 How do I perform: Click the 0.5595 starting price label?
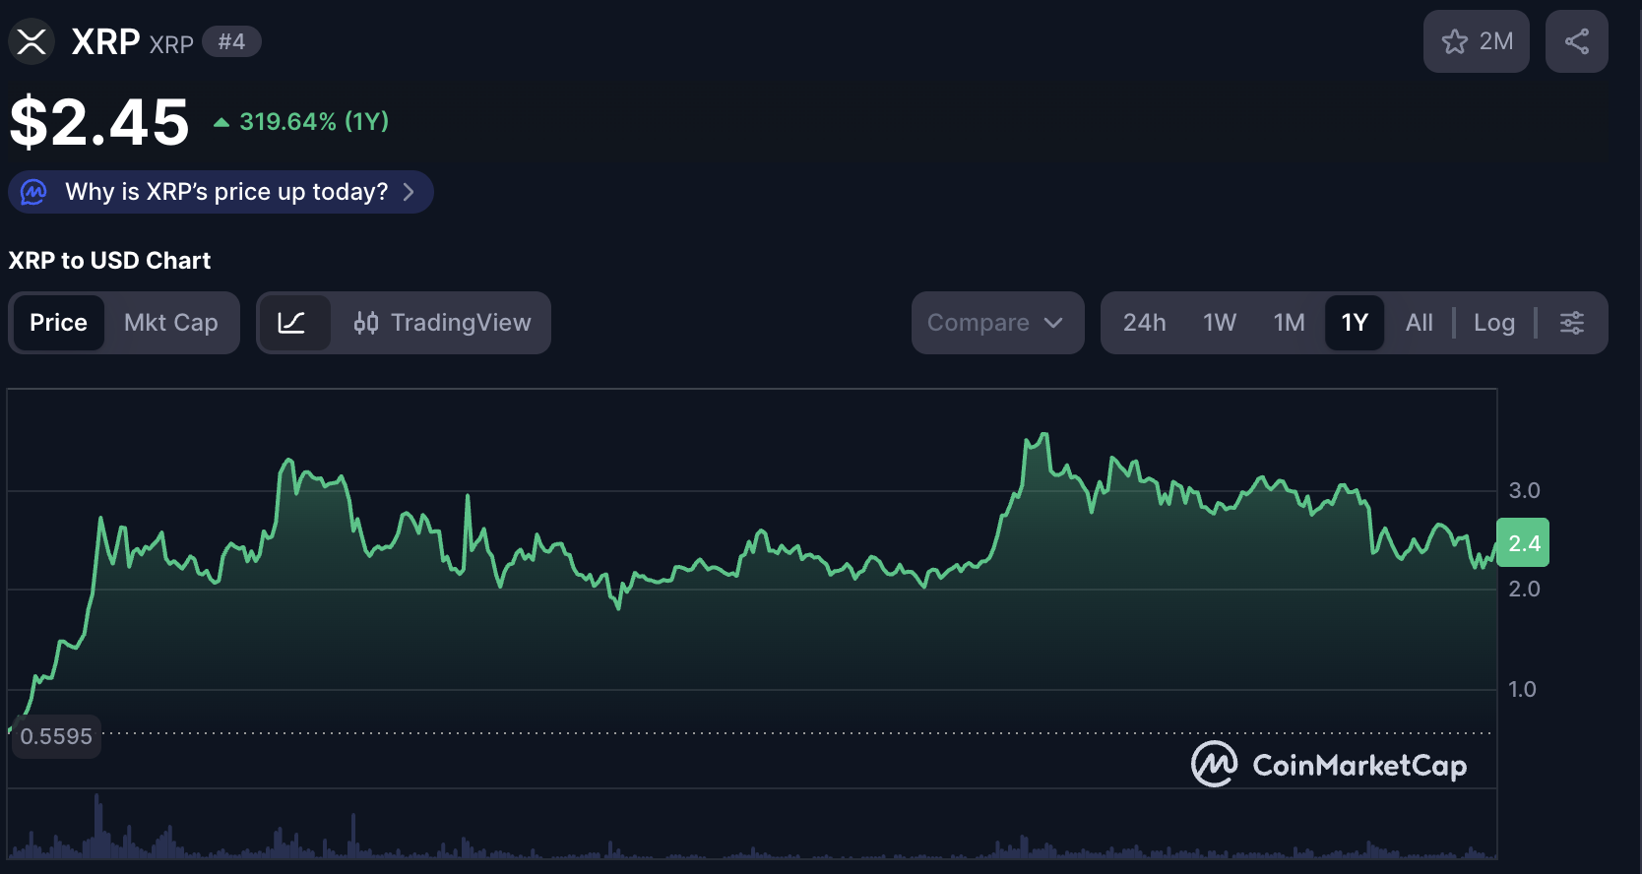pyautogui.click(x=56, y=736)
